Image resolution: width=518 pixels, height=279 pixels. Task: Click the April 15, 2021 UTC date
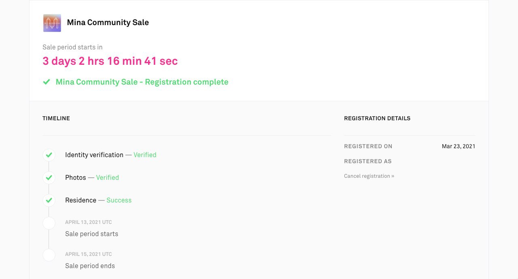[88, 254]
